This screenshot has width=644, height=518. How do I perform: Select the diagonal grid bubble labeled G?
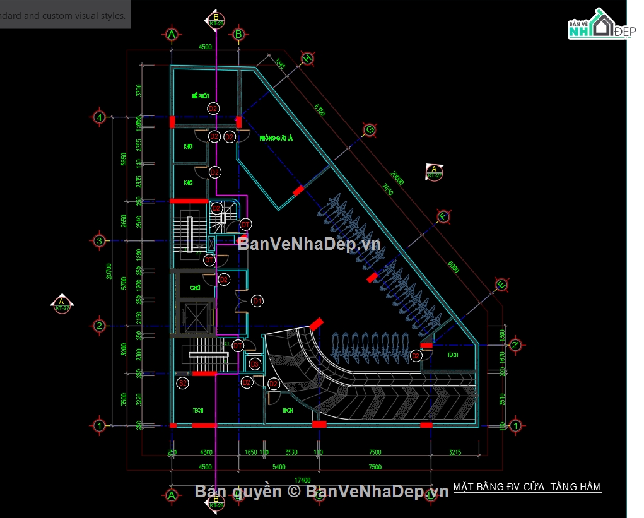(x=370, y=131)
